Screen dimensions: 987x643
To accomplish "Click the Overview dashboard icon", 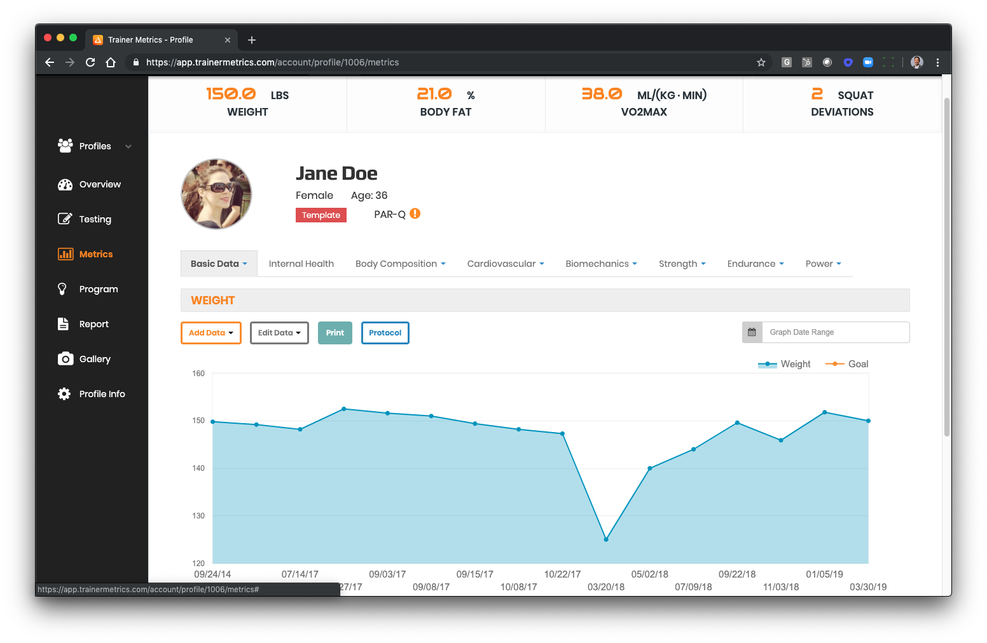I will click(65, 184).
